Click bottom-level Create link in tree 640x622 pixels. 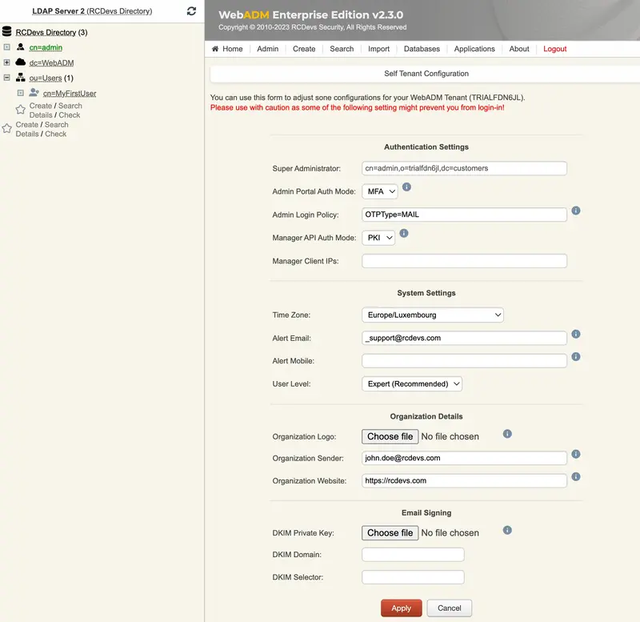coord(27,125)
